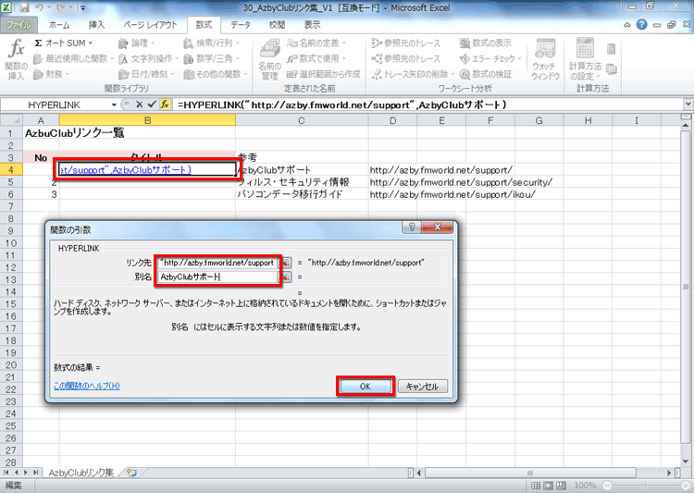
Task: Click 参照元のトレース
Action: (406, 43)
